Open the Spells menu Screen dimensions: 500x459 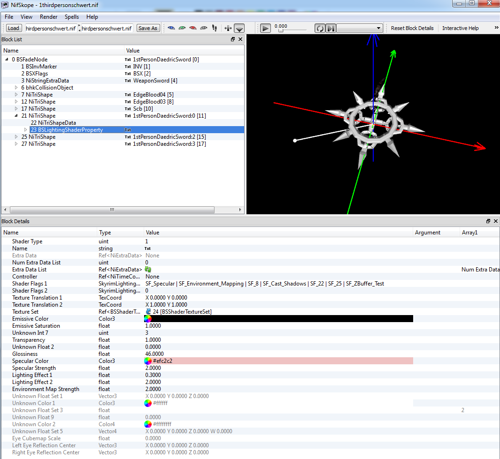coord(72,17)
